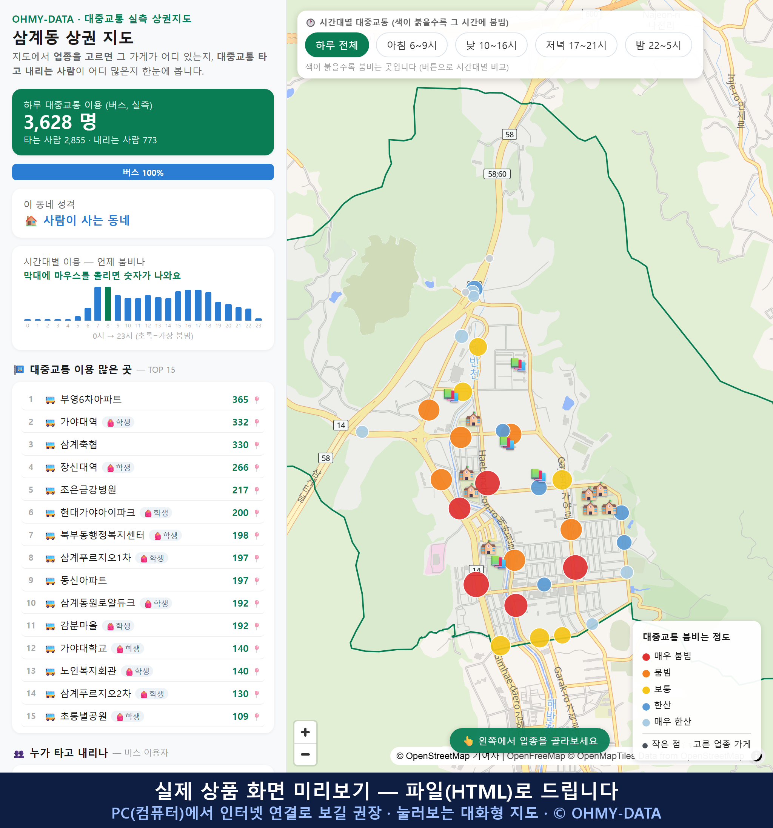Click the people icon beside 누가 타고 내리나
Image resolution: width=773 pixels, height=828 pixels.
click(19, 753)
